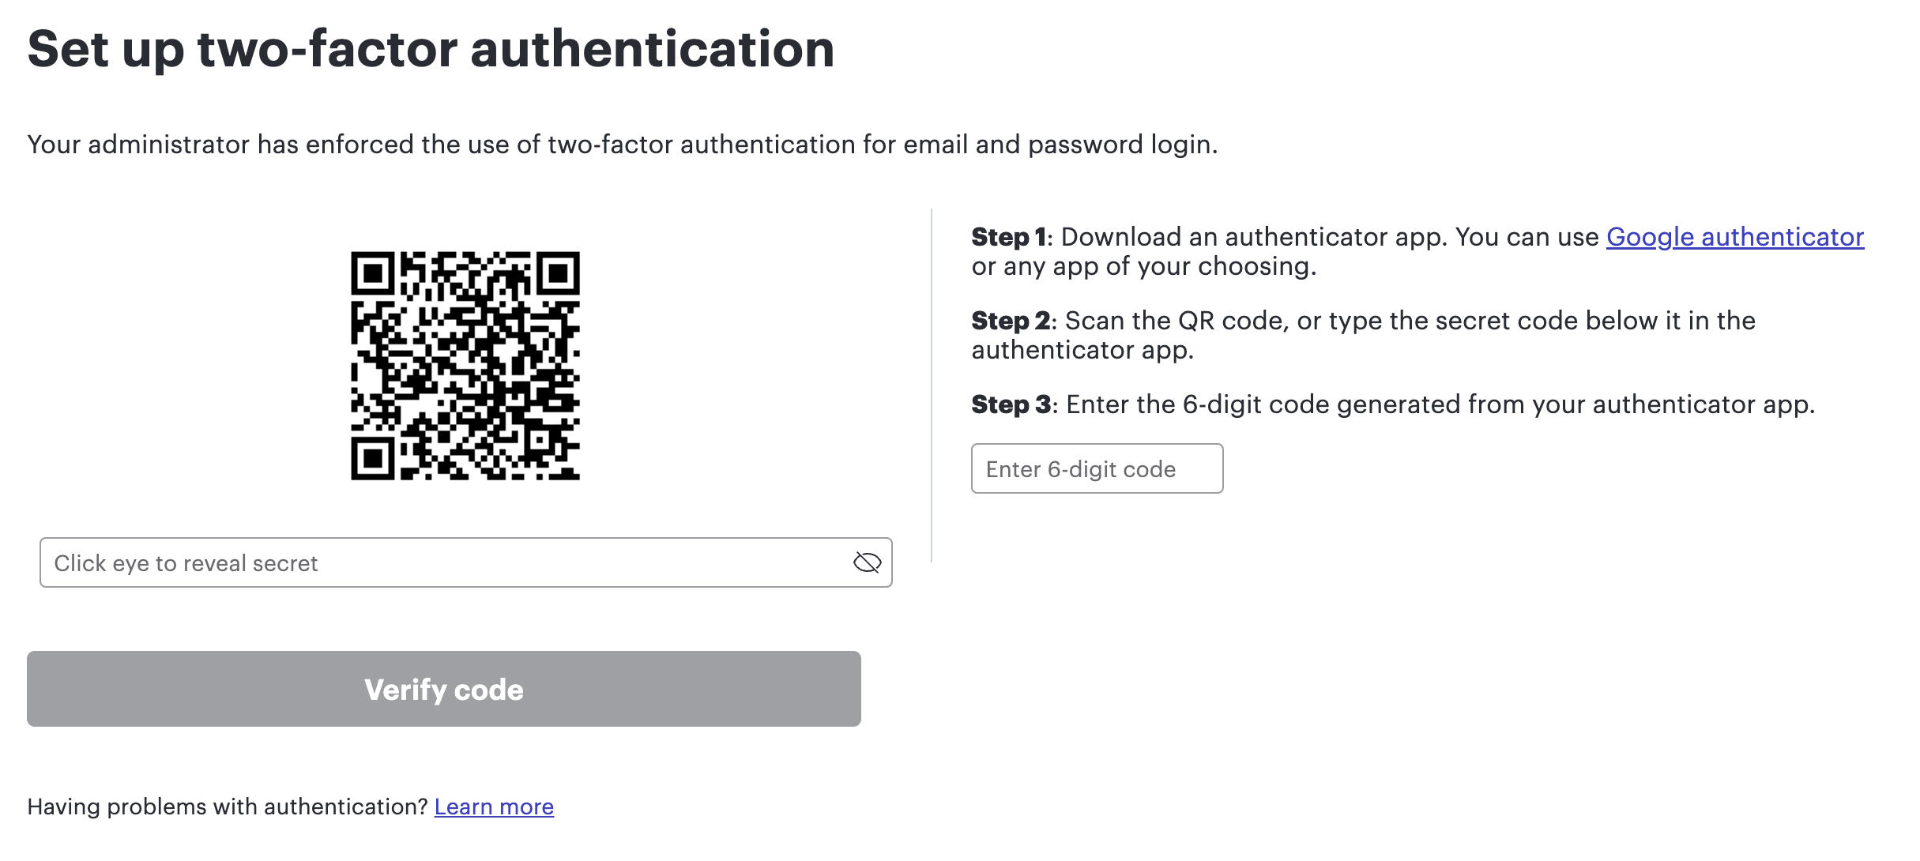Image resolution: width=1920 pixels, height=861 pixels.
Task: Follow the Learn more authentication help link
Action: point(494,806)
